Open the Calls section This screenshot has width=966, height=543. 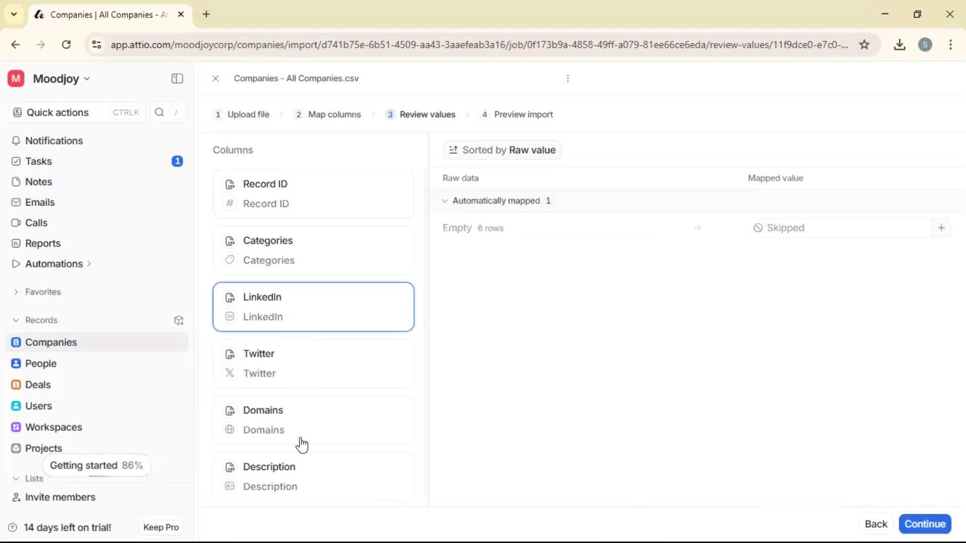pyautogui.click(x=36, y=223)
